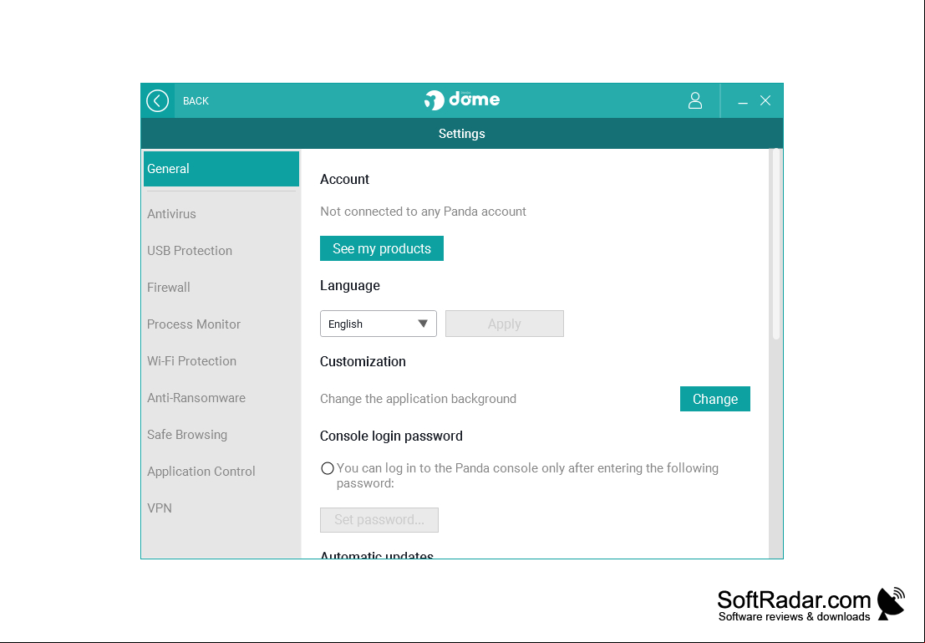Click the Account heading
This screenshot has height=643, width=925.
pyautogui.click(x=344, y=180)
